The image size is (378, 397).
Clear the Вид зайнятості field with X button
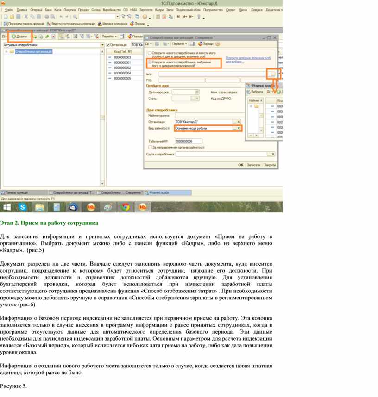pos(239,128)
